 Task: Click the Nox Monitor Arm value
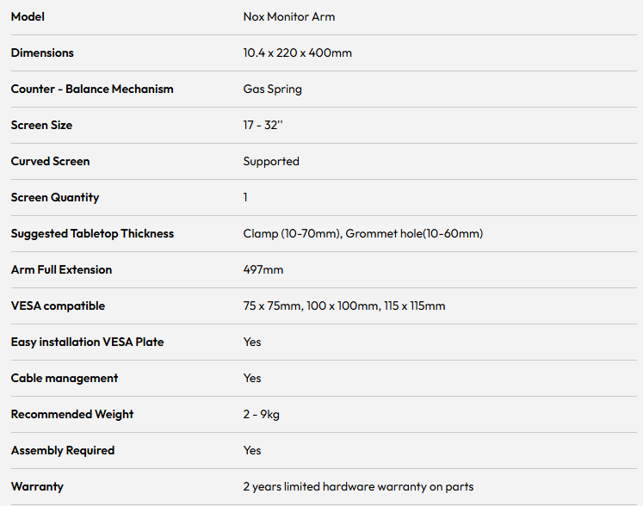(x=288, y=17)
